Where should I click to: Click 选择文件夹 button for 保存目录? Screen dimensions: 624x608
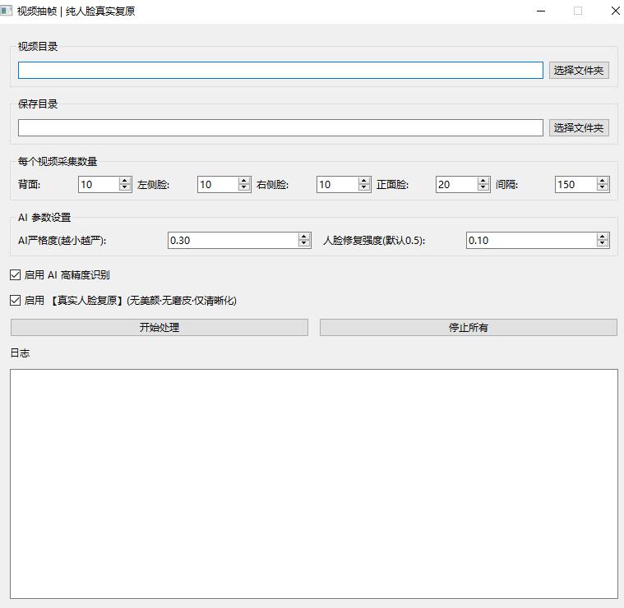point(579,127)
